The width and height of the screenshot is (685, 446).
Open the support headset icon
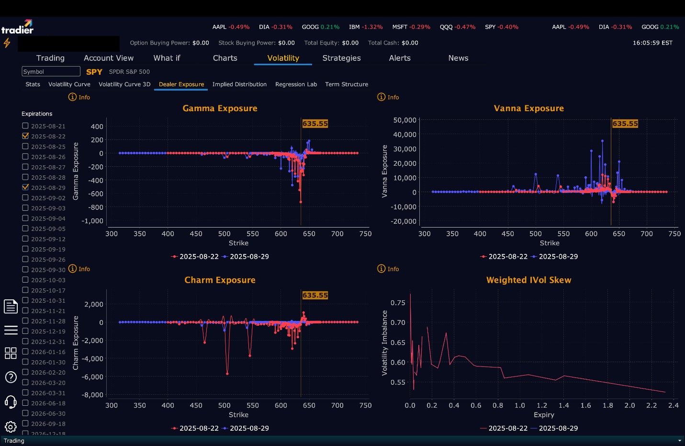(11, 401)
